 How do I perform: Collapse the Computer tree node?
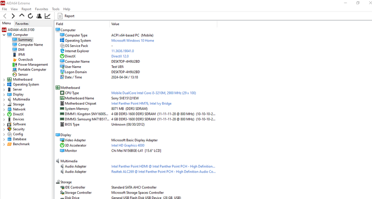click(x=4, y=35)
